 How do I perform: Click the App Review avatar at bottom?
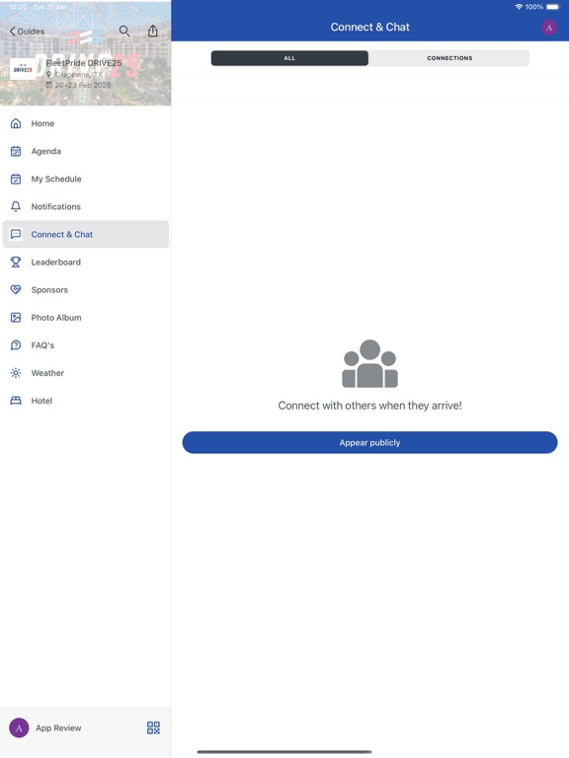coord(19,727)
